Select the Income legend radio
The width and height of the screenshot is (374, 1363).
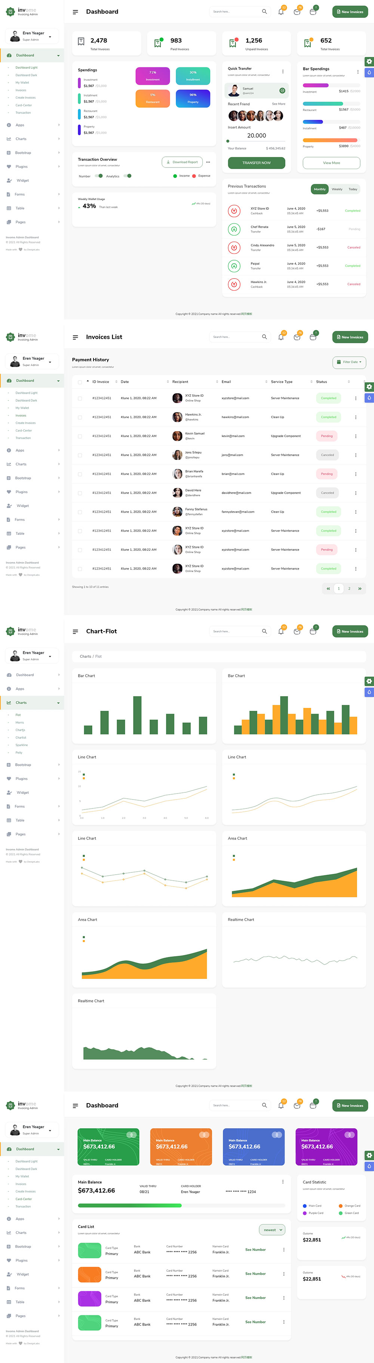(x=175, y=176)
